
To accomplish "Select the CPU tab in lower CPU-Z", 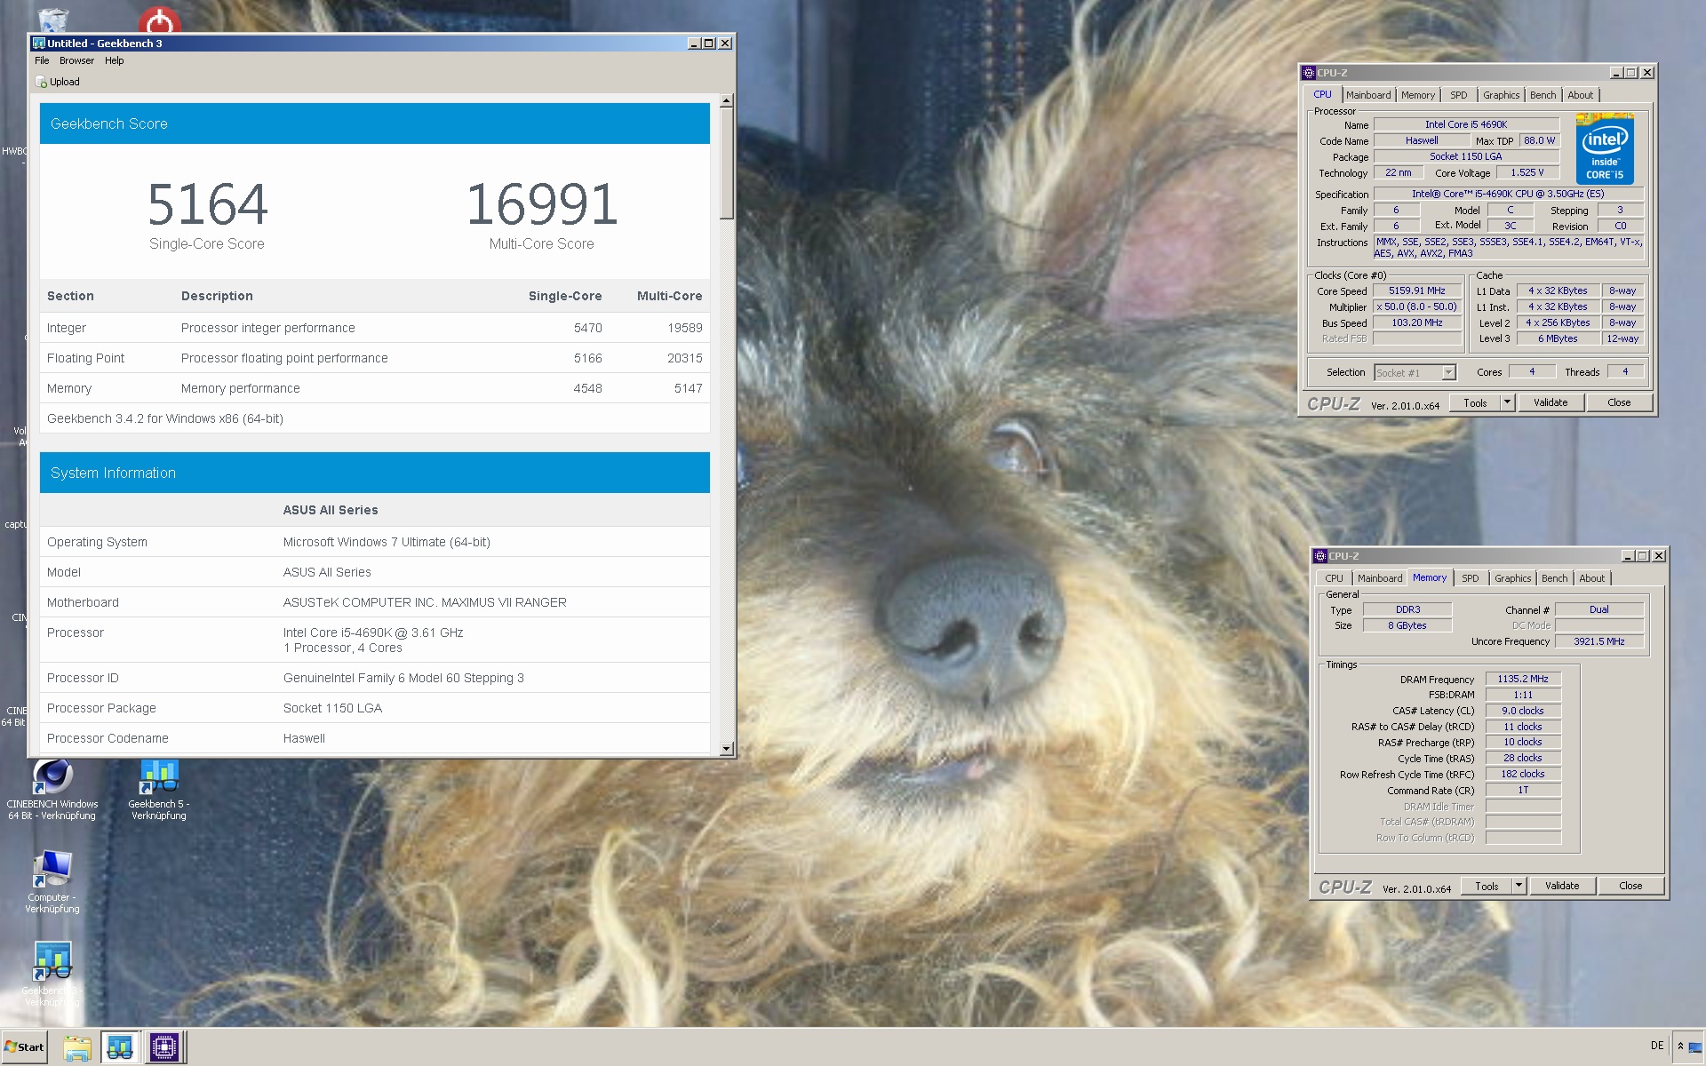I will tap(1335, 578).
